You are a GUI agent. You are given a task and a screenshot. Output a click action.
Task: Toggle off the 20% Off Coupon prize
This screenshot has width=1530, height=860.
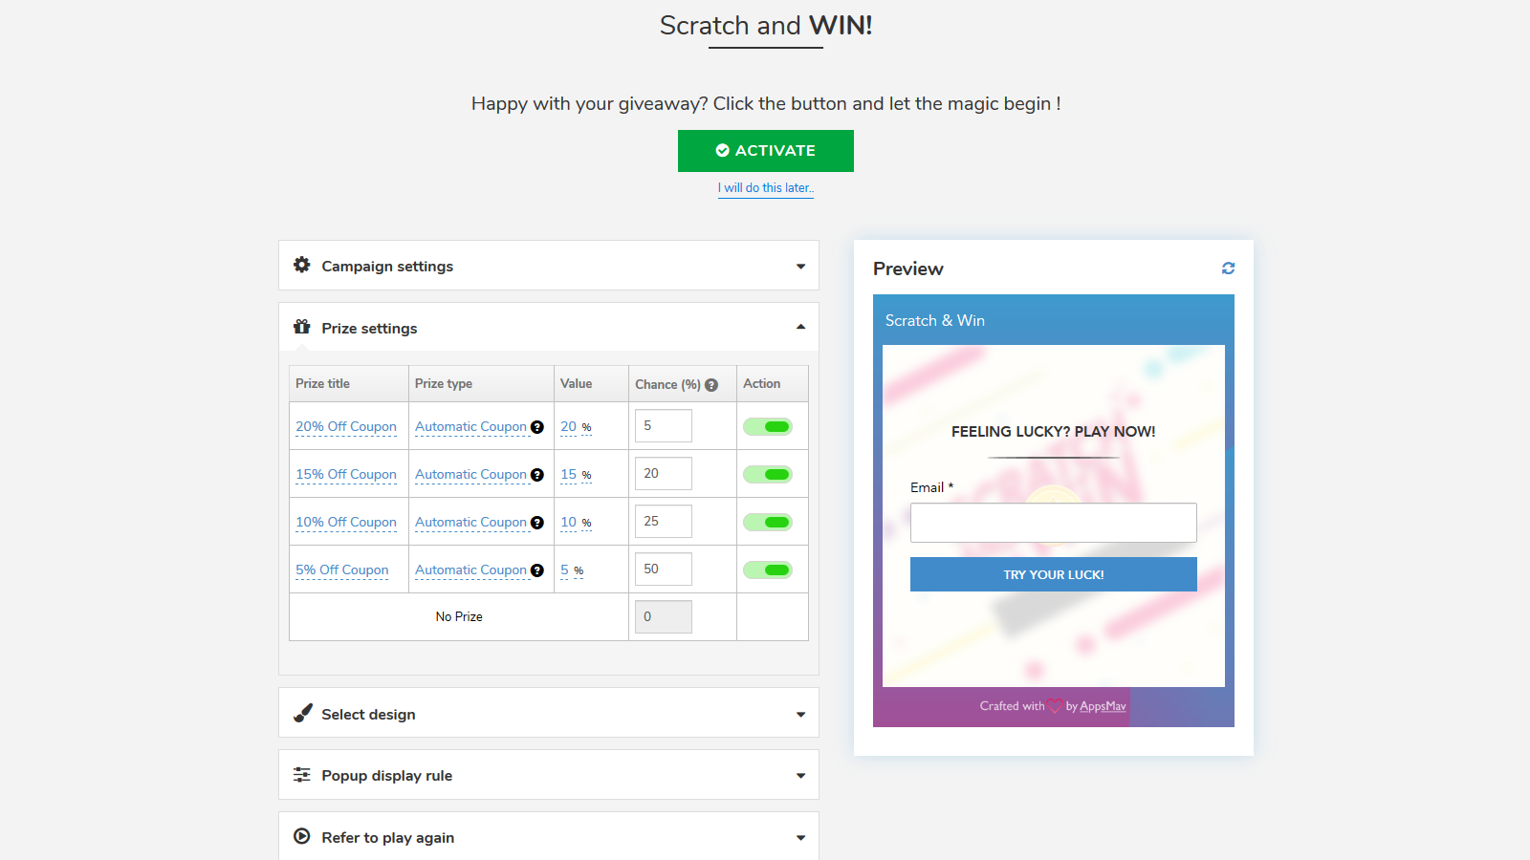[770, 426]
